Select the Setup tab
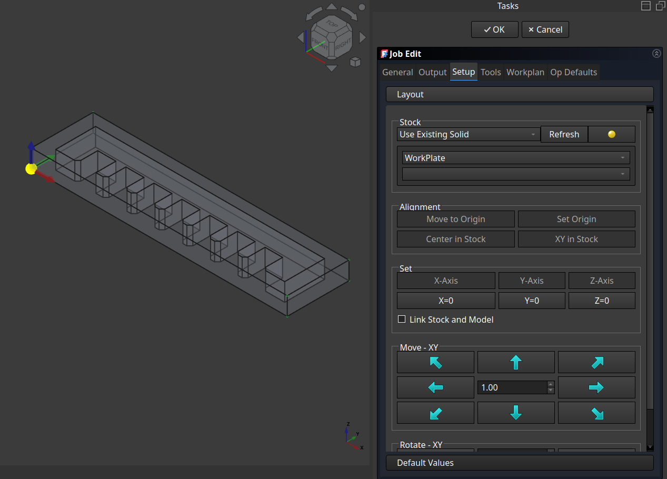Image resolution: width=667 pixels, height=479 pixels. (464, 72)
